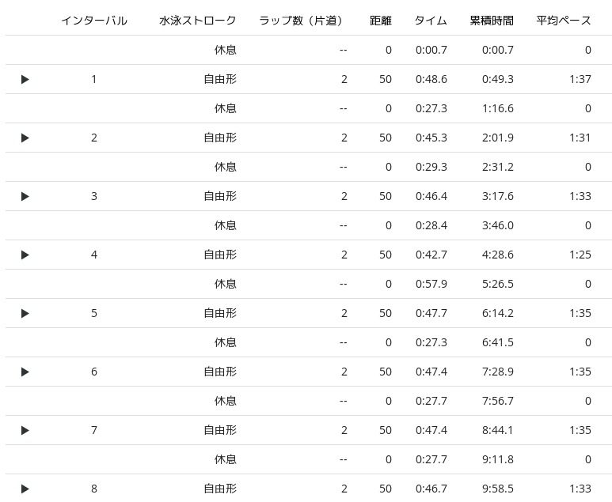This screenshot has width=612, height=502.
Task: Click the ラップ数（片道） column header
Action: pos(302,21)
